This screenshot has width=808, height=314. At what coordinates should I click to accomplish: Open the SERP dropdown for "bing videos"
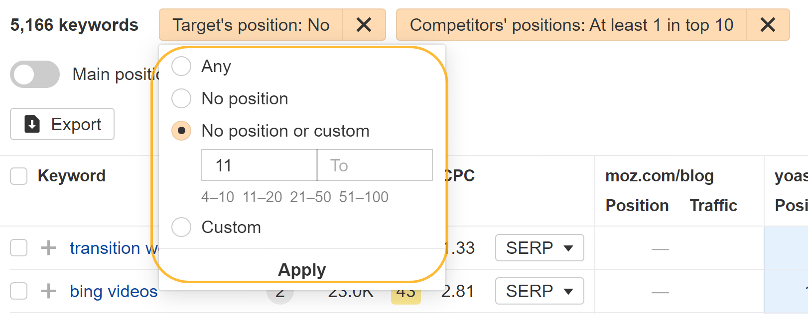pos(539,291)
